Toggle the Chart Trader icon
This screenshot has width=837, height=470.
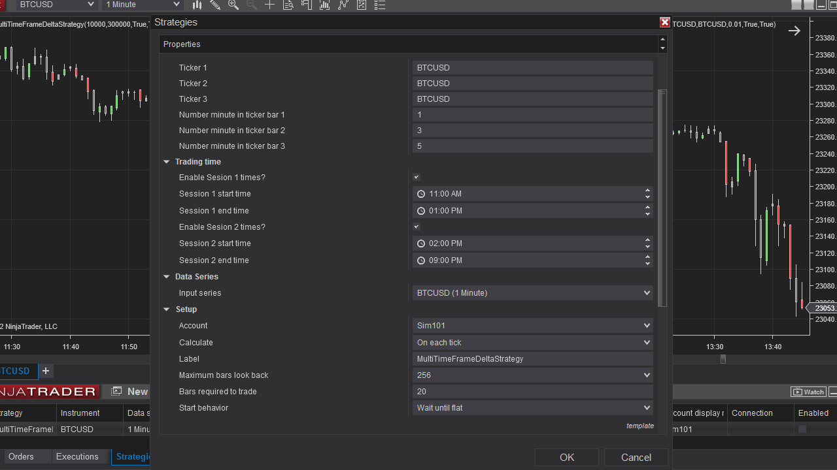pos(307,5)
